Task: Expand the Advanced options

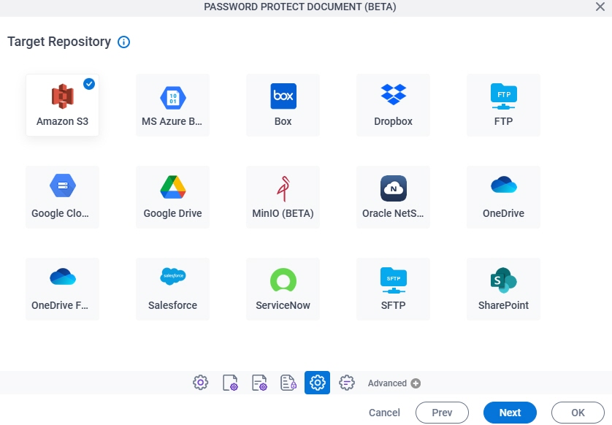Action: pos(394,383)
